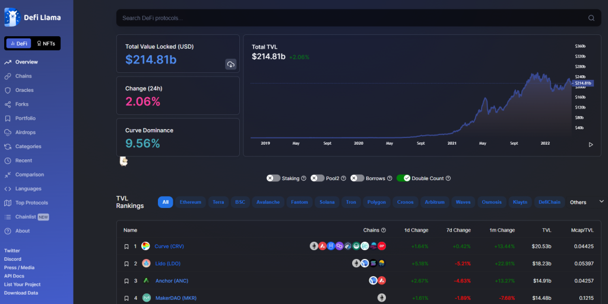Open the Portfolio page
The width and height of the screenshot is (608, 304).
(20, 119)
